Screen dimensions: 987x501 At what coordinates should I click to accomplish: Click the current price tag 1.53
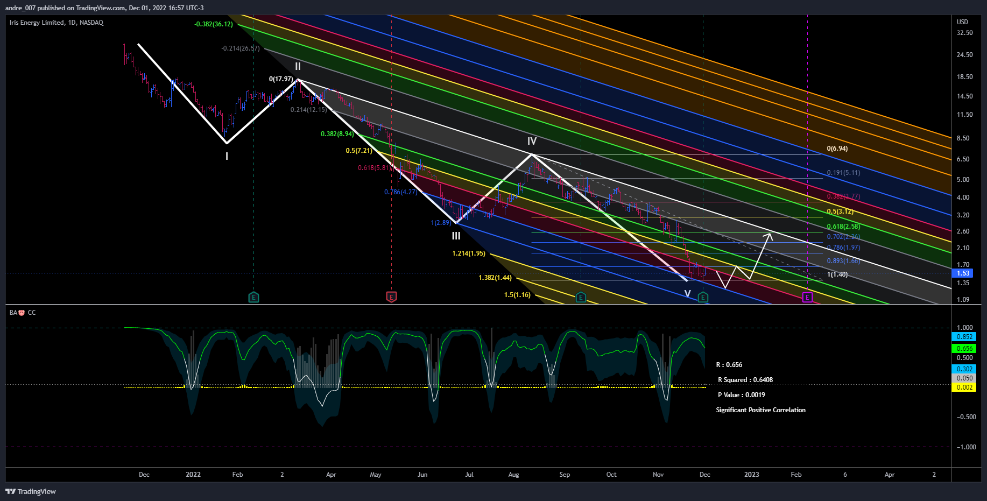tap(963, 273)
